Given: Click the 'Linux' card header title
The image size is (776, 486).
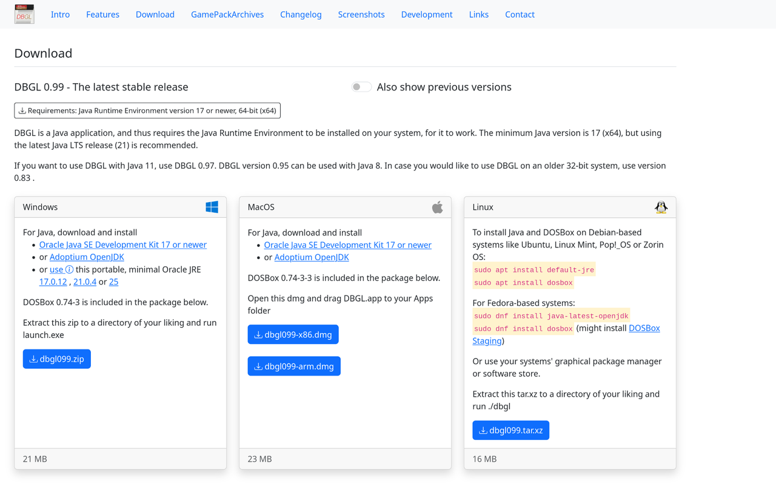Looking at the screenshot, I should 483,207.
